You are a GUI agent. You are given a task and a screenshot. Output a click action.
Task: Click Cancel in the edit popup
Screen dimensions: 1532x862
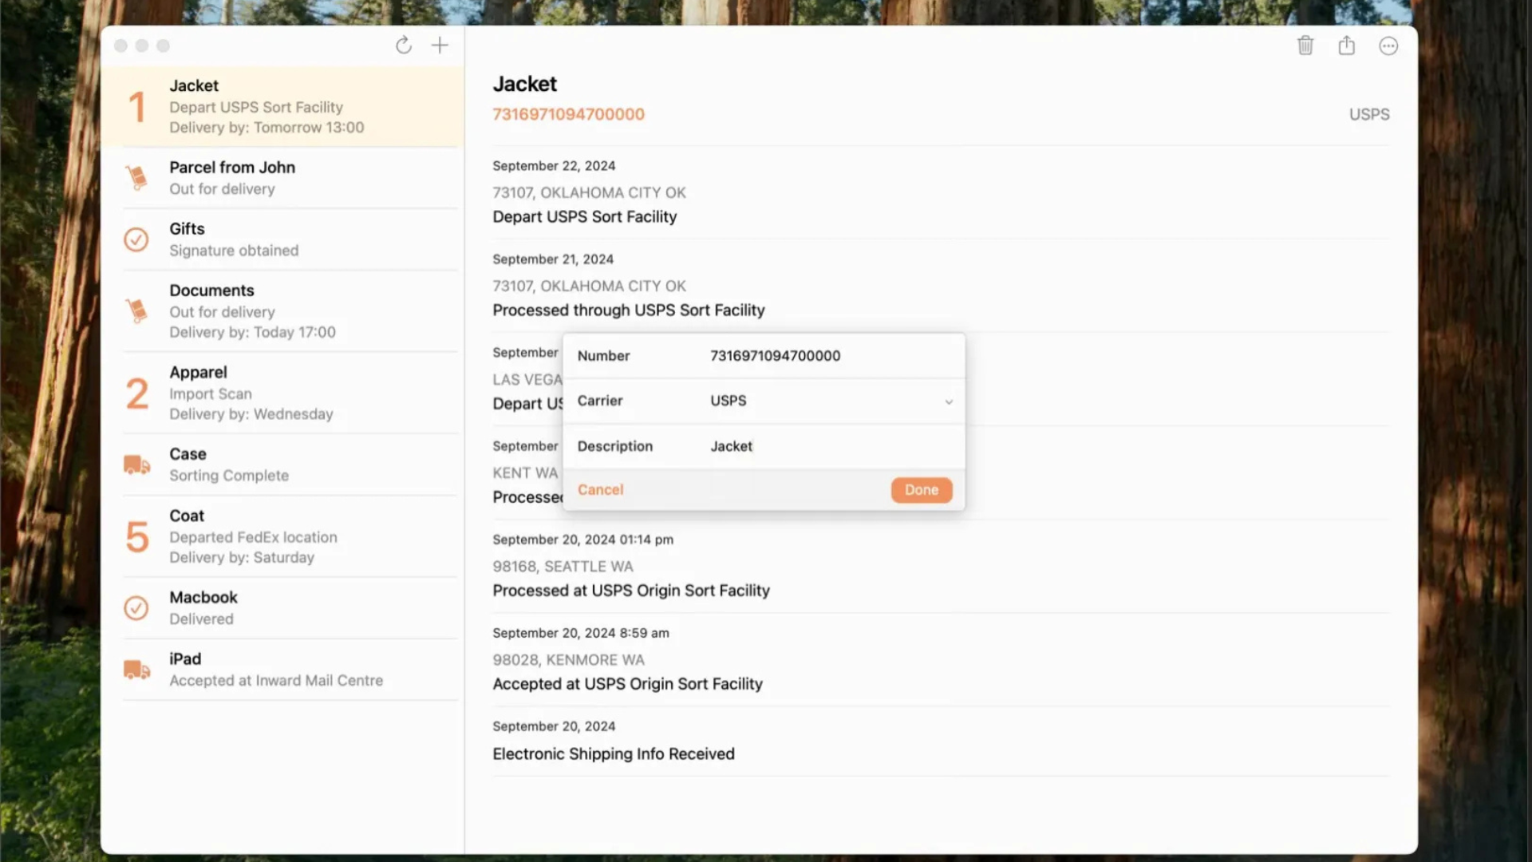click(600, 490)
